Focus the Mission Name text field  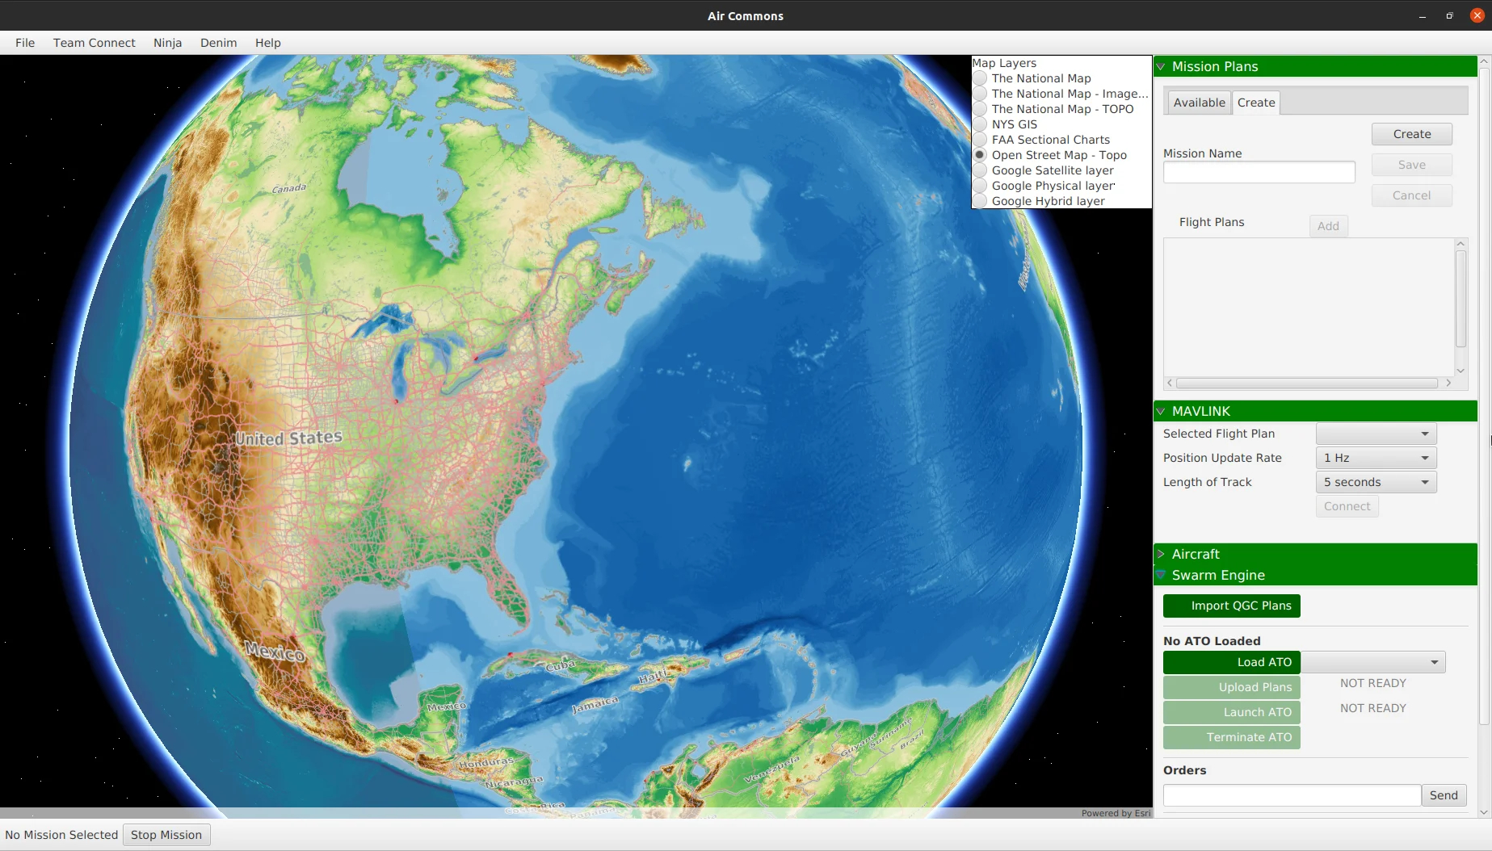pos(1259,172)
